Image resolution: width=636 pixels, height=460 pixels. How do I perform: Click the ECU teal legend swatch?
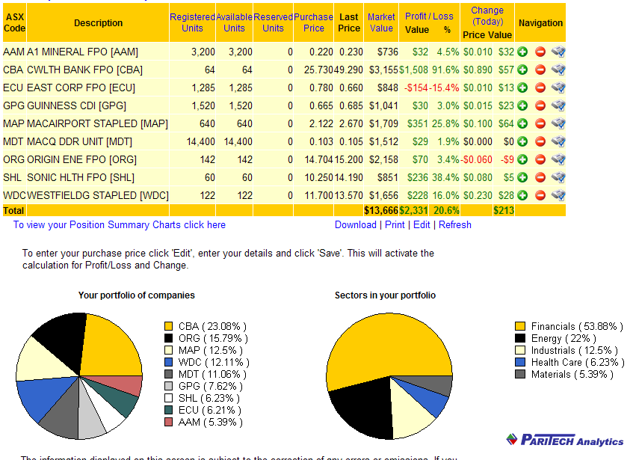pyautogui.click(x=169, y=410)
